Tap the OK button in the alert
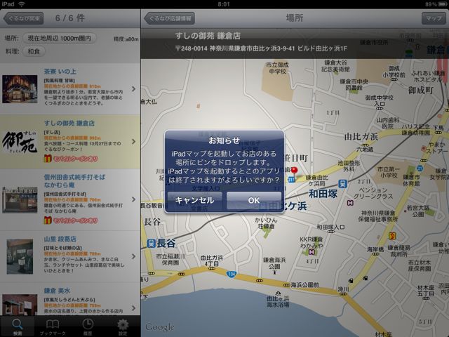Image resolution: width=449 pixels, height=337 pixels. [x=254, y=200]
